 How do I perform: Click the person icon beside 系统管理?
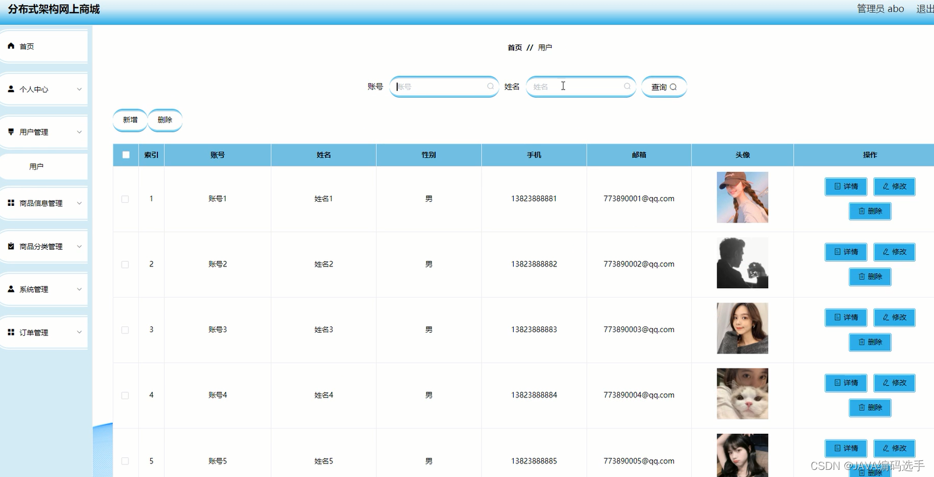point(11,289)
